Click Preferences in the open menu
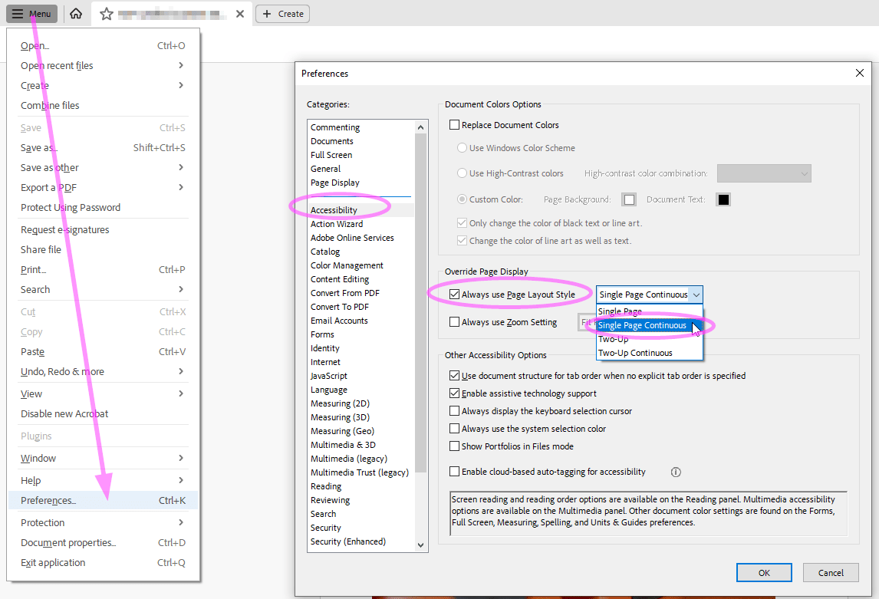Viewport: 879px width, 599px height. click(x=51, y=500)
